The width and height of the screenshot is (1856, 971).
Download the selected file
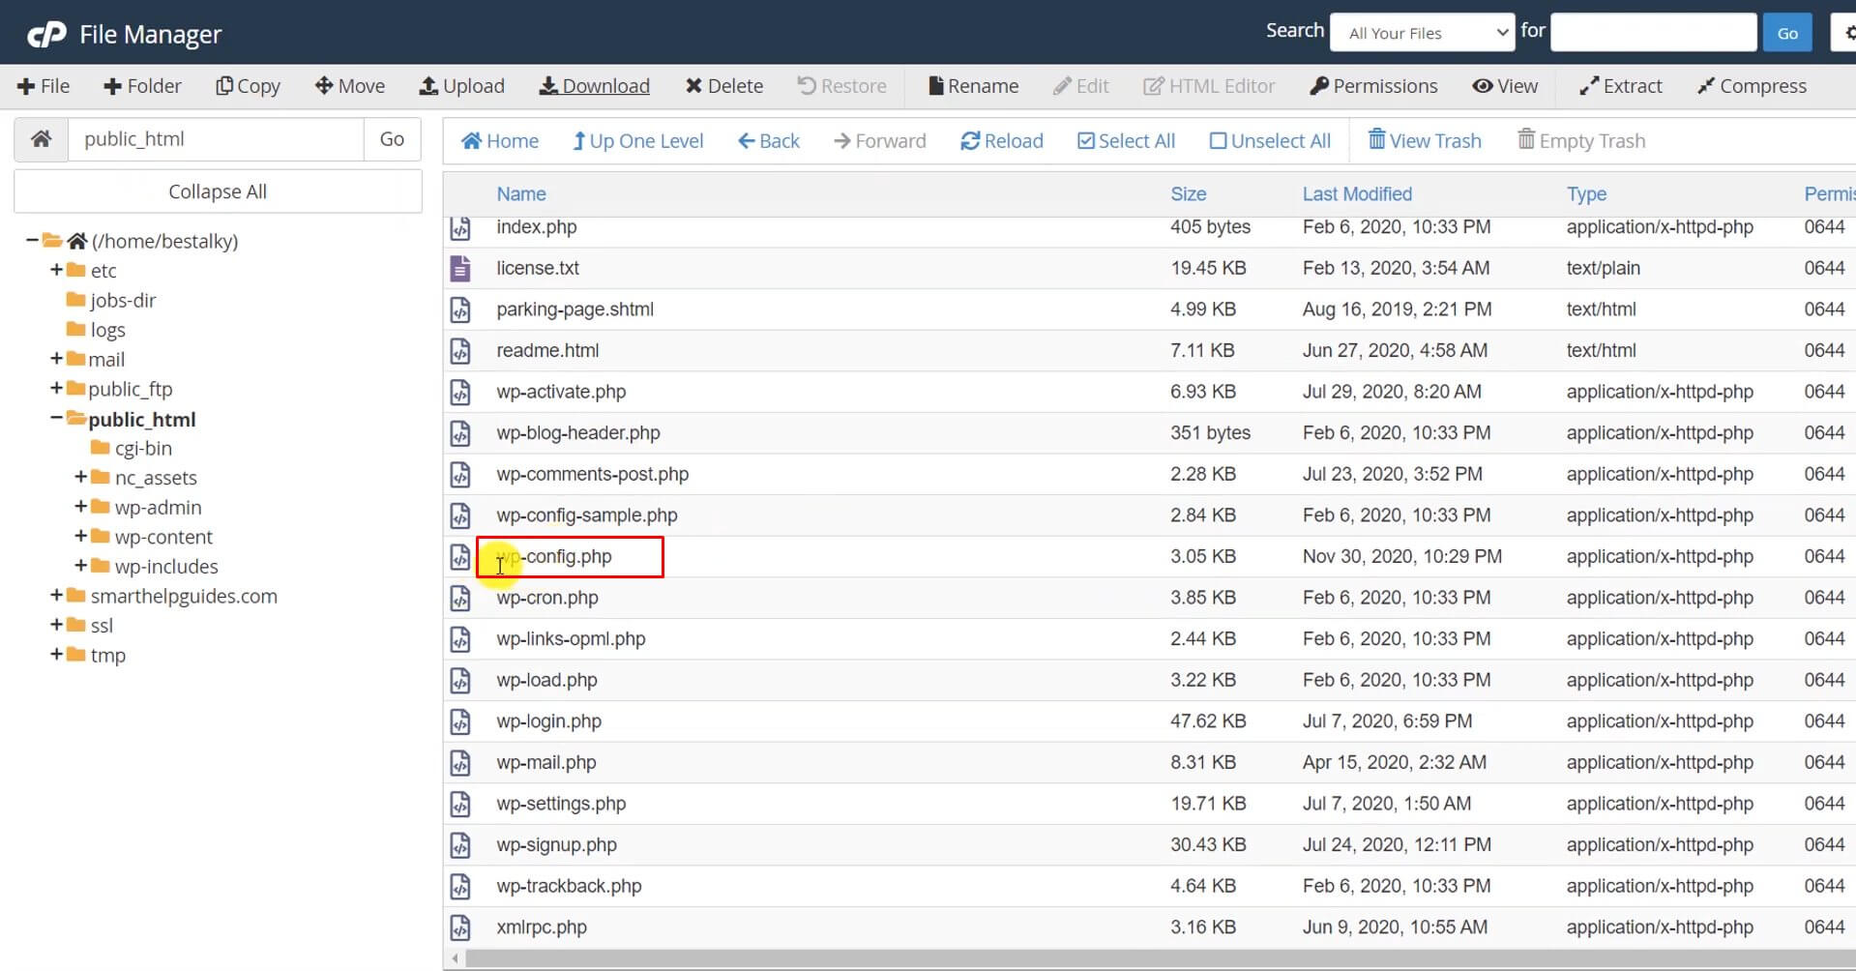[x=594, y=86]
